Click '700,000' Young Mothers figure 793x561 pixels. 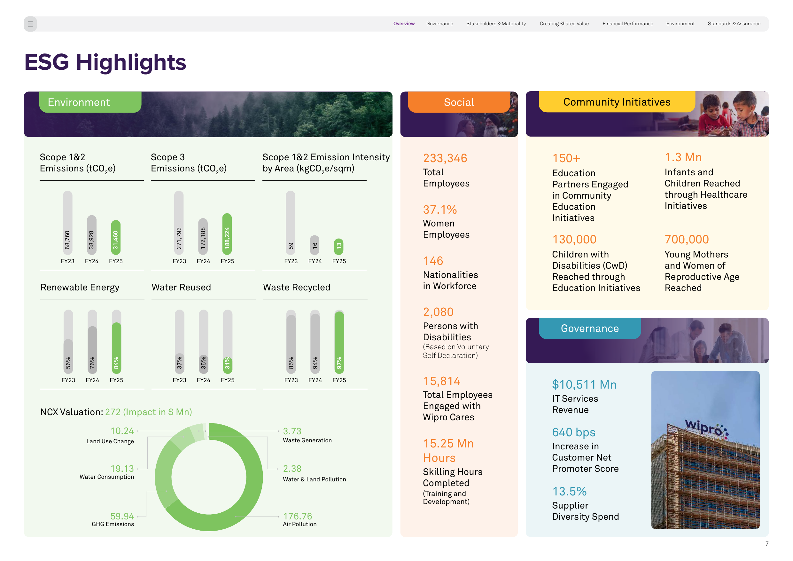pyautogui.click(x=687, y=239)
